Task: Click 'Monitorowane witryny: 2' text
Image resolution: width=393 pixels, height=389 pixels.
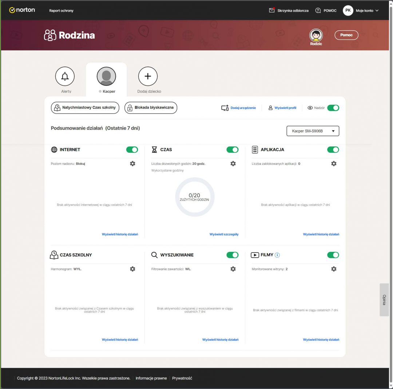Action: pyautogui.click(x=270, y=269)
